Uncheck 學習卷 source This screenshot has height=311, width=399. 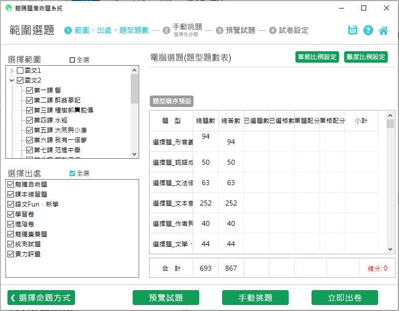11,214
